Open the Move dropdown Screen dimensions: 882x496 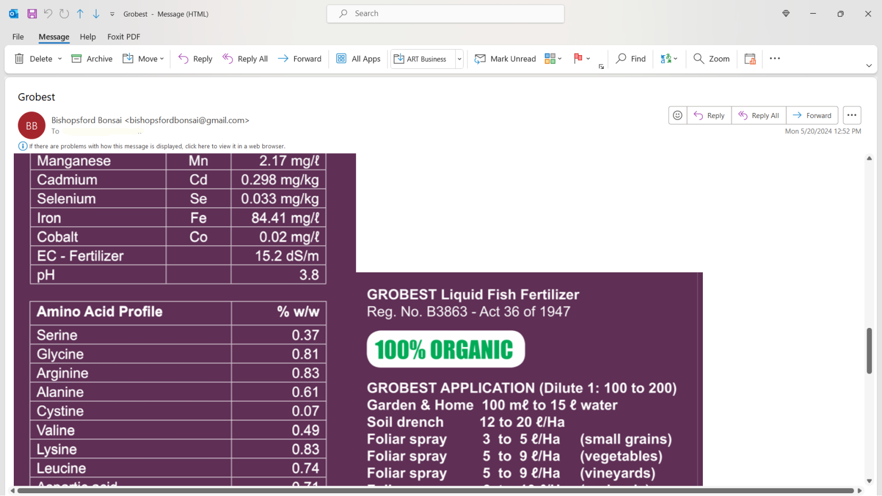[143, 58]
